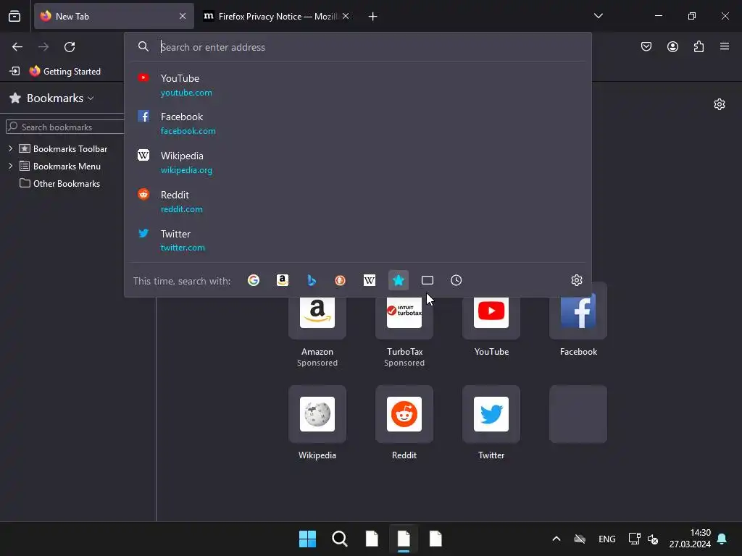Select the Bookmarks Toolbar tree item
This screenshot has width=742, height=556.
[64, 148]
